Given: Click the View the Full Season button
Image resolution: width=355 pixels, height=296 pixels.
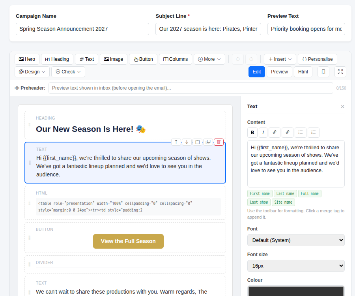Looking at the screenshot, I should tap(128, 241).
